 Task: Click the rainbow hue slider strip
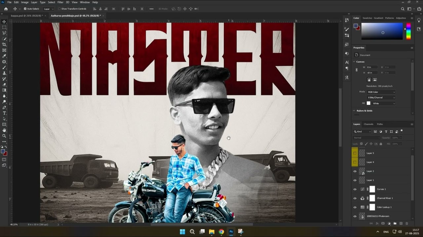coord(408,31)
